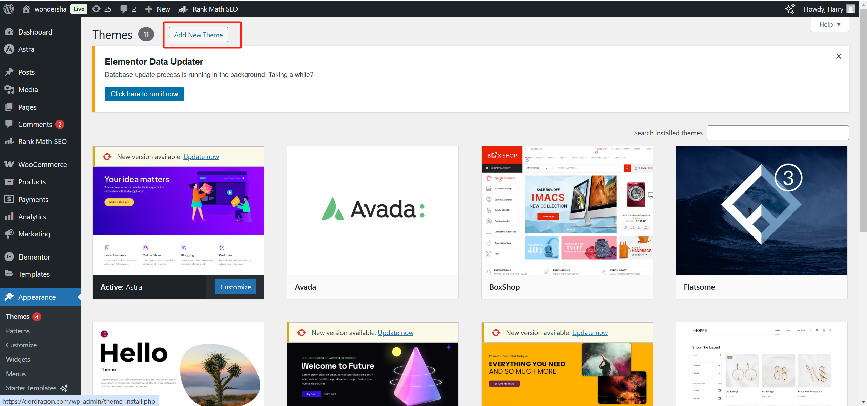Open WooCommerce from the sidebar icon
Screen dimensions: 867x406
point(9,164)
